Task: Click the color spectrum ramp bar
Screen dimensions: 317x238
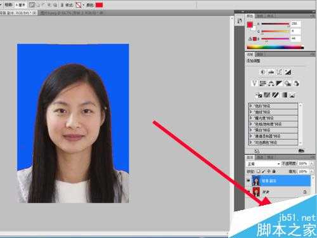Action: pyautogui.click(x=275, y=48)
